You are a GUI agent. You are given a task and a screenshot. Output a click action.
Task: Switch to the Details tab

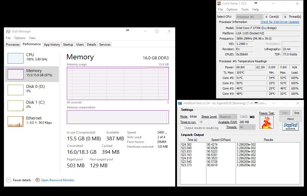(x=91, y=45)
